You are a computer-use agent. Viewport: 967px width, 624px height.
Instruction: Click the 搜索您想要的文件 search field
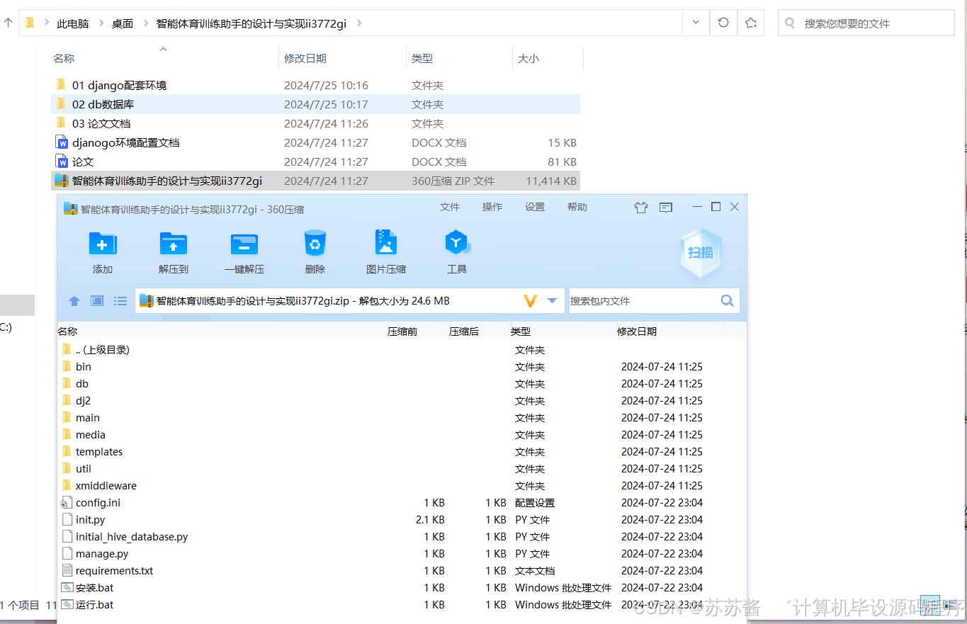point(866,22)
